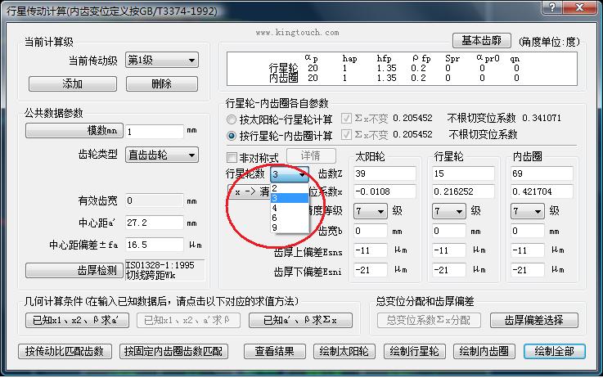Click the 绘制内齿圈 button
Image resolution: width=603 pixels, height=378 pixels.
(484, 352)
